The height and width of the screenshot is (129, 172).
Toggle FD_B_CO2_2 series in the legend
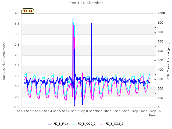[112, 124]
